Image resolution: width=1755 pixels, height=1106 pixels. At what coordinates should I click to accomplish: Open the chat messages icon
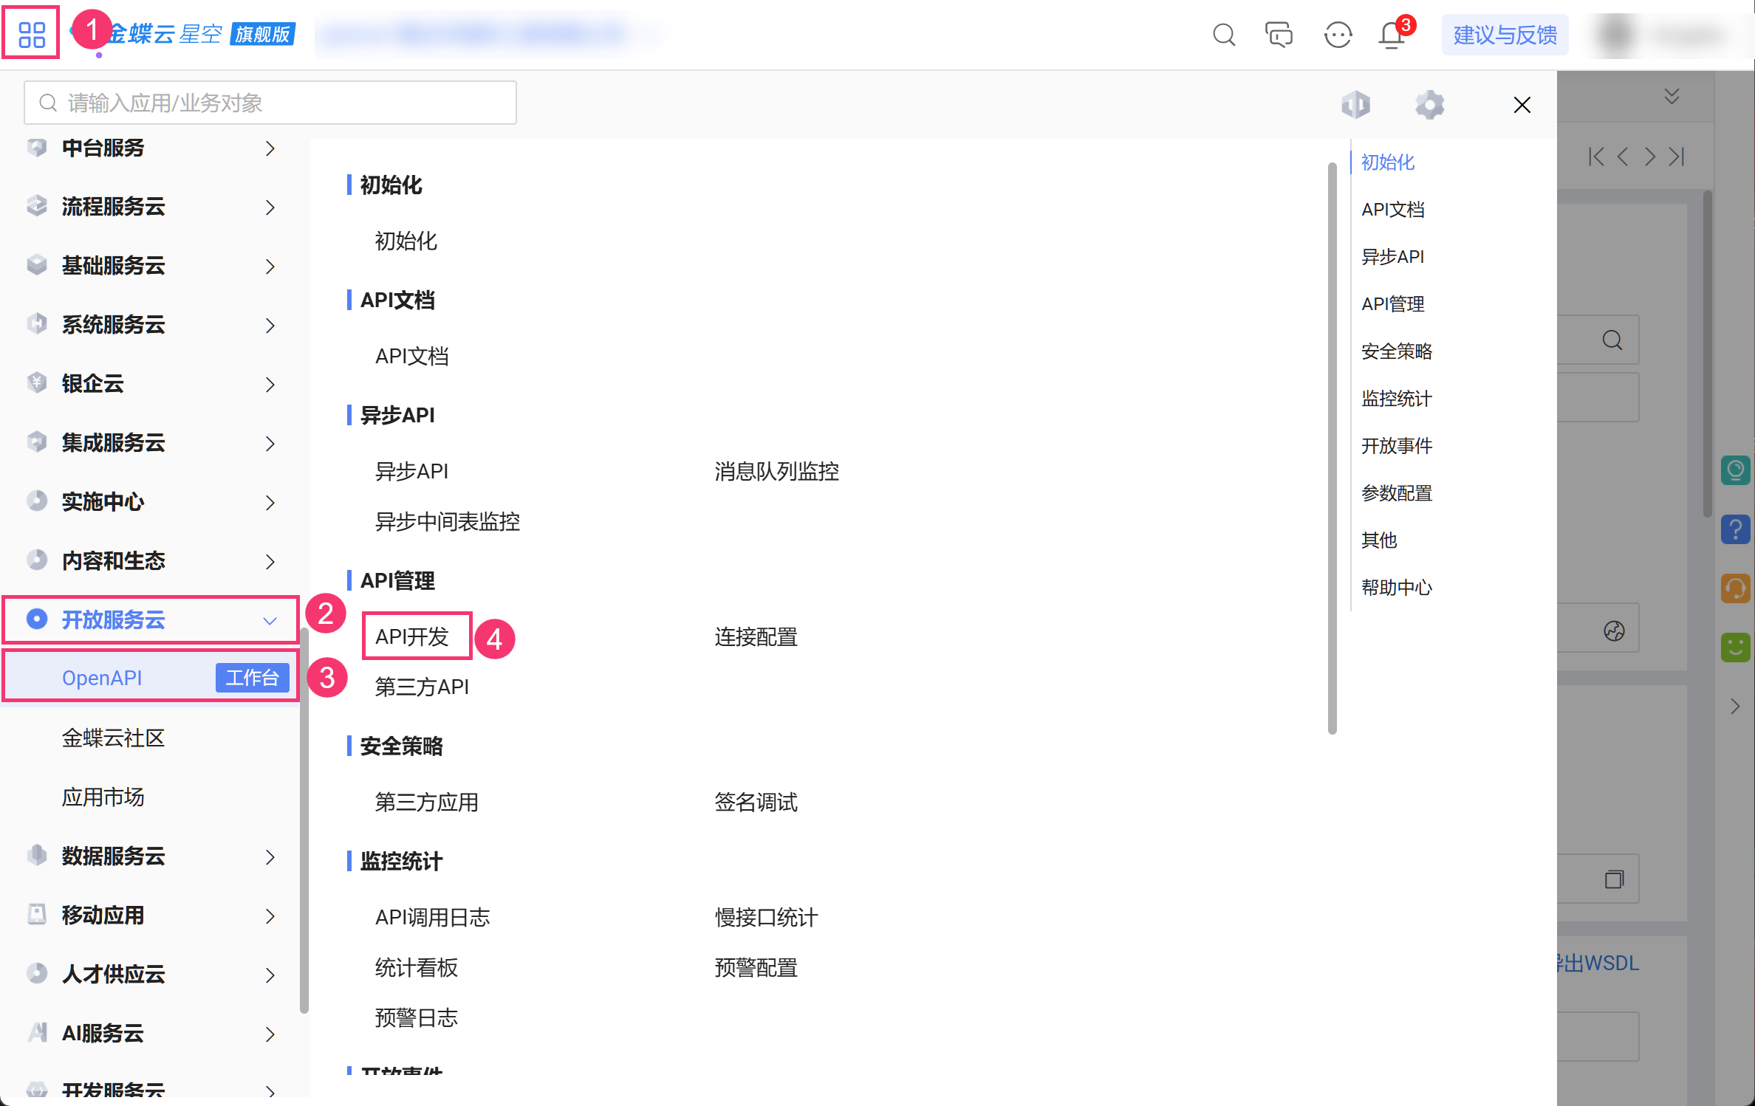[1279, 35]
